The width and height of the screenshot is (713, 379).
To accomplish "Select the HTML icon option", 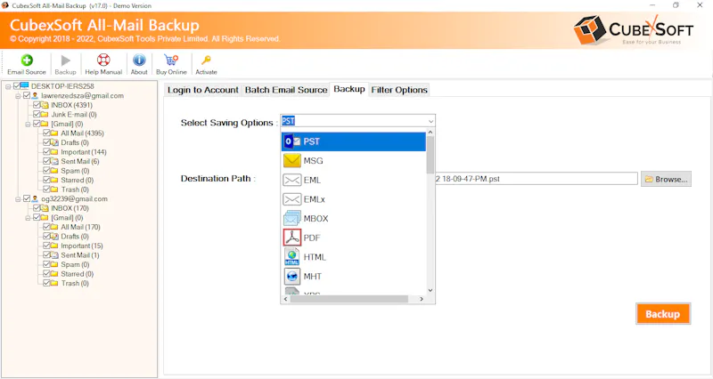I will point(292,257).
